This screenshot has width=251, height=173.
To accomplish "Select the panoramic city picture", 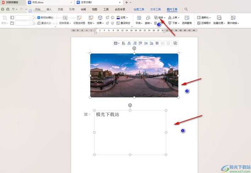I will point(134,75).
